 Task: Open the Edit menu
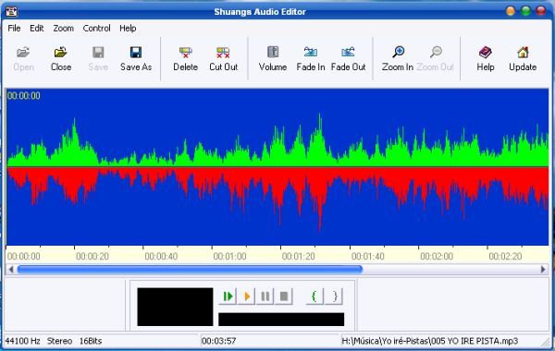click(x=36, y=29)
